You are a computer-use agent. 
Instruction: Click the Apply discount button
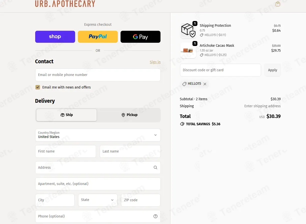point(273,70)
